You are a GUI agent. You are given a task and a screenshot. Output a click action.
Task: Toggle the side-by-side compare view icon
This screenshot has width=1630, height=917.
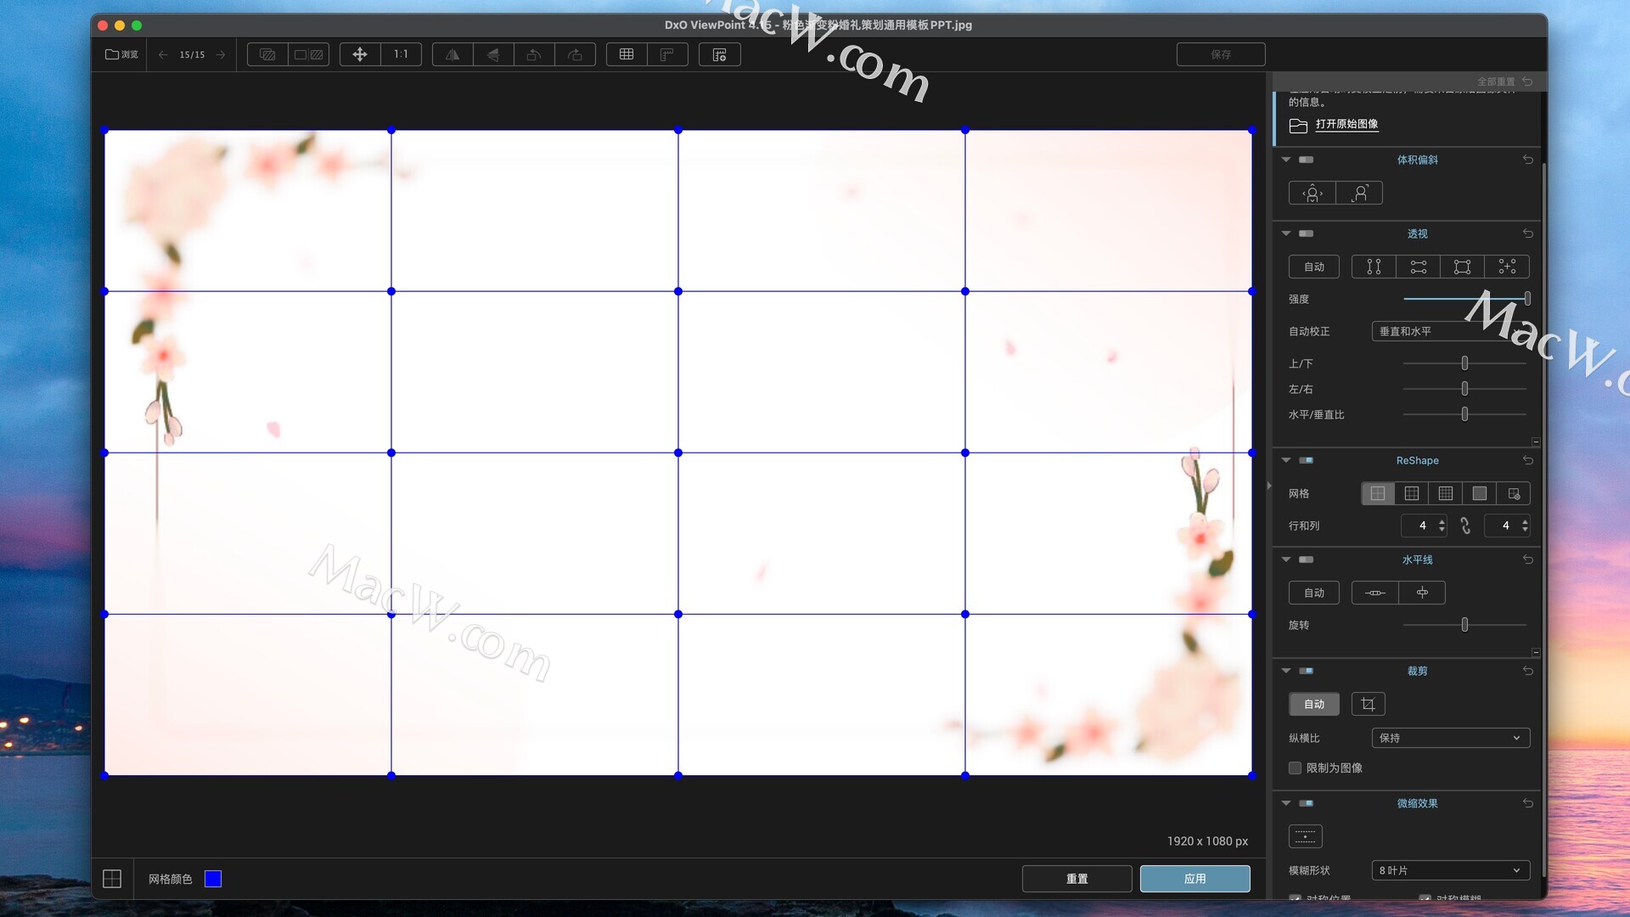pos(308,54)
